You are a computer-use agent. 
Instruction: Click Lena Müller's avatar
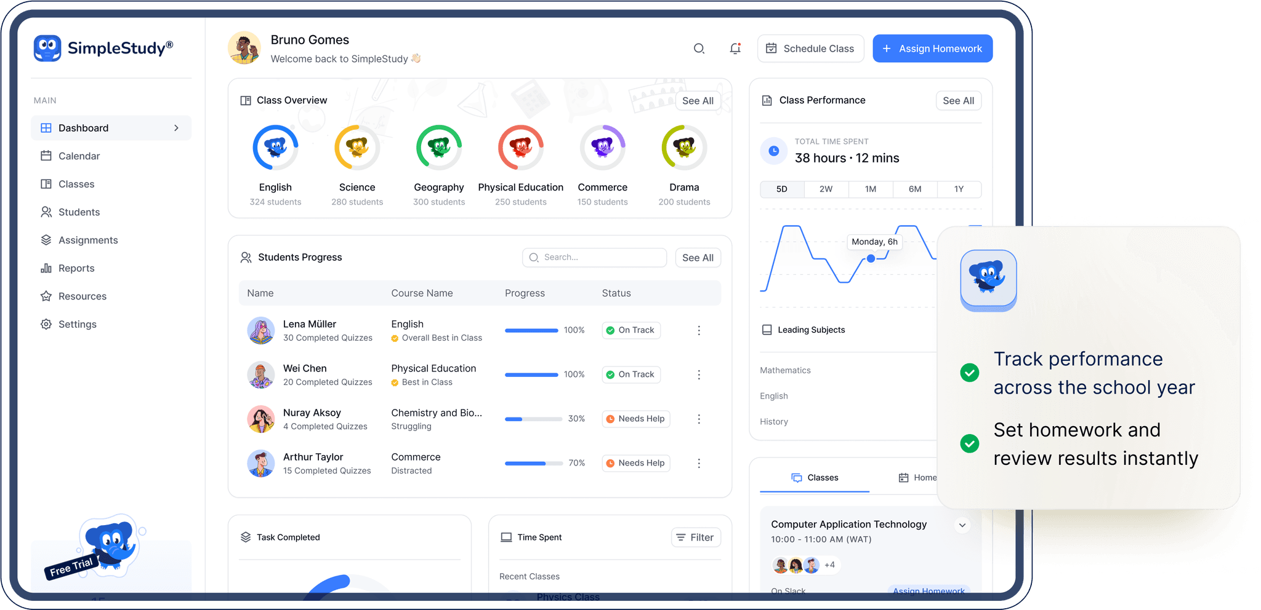click(261, 331)
